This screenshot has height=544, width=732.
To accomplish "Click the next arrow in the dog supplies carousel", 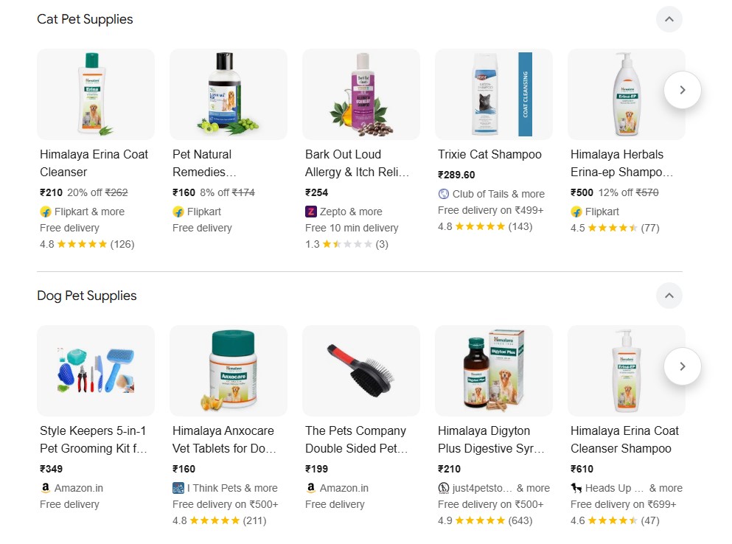I will click(682, 366).
